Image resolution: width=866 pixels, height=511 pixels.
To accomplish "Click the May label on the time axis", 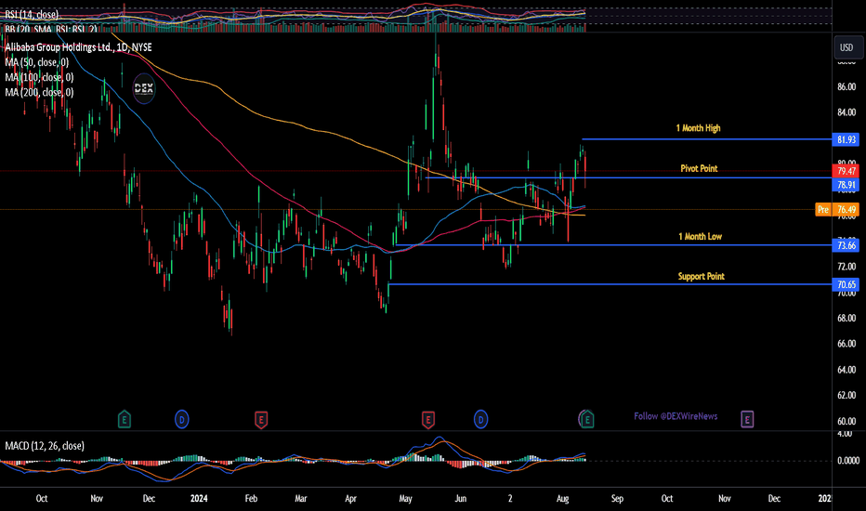I will coord(405,498).
